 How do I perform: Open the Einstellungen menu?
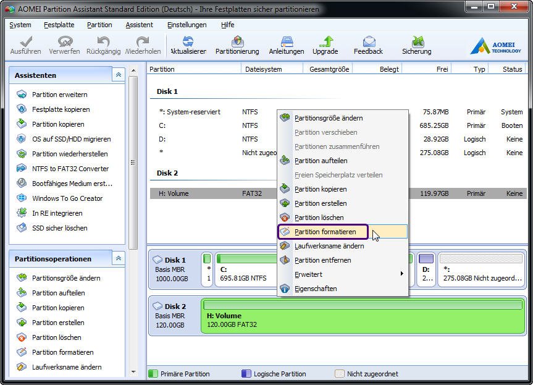coord(187,25)
